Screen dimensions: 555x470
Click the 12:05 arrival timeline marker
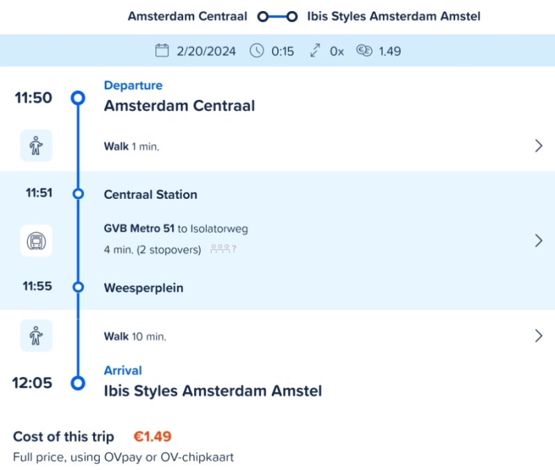pos(78,383)
